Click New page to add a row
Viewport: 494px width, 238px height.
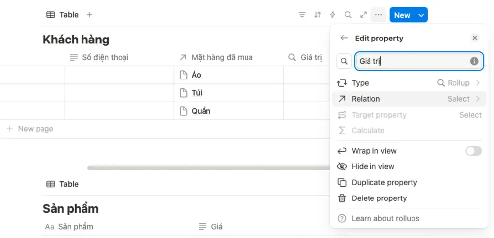[31, 129]
